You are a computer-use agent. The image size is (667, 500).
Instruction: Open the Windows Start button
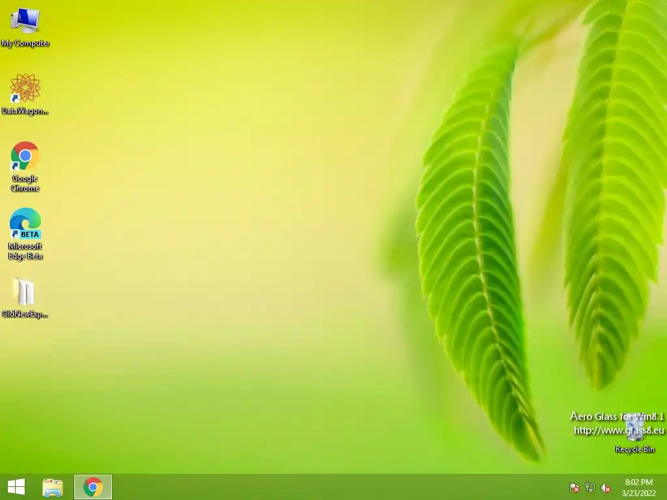coord(16,487)
